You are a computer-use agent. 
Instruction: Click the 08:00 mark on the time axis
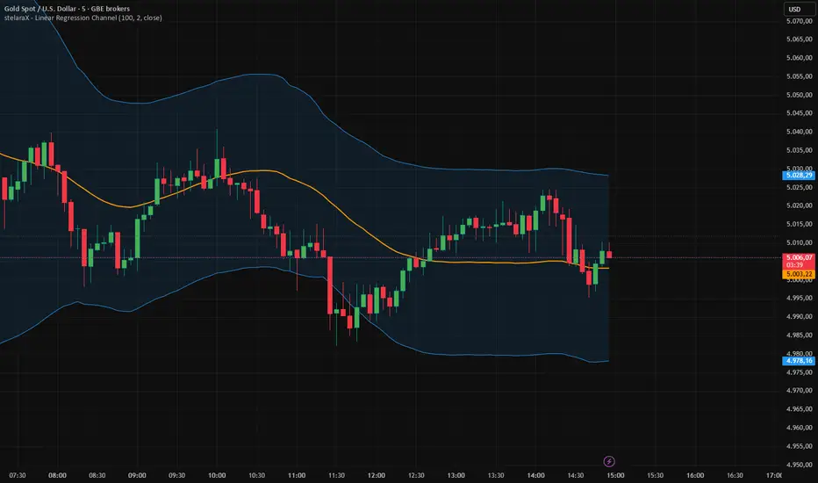click(58, 473)
